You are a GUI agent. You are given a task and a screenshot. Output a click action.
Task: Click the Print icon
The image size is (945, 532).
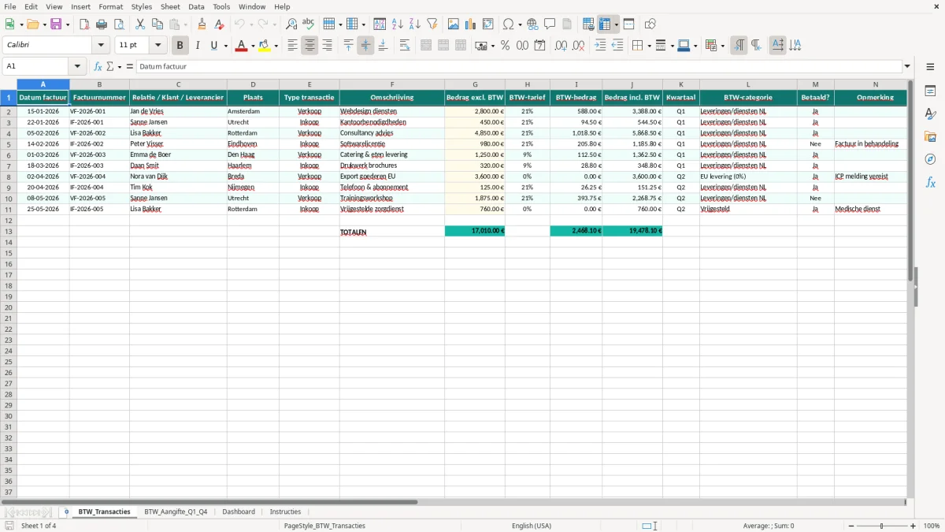(x=102, y=24)
